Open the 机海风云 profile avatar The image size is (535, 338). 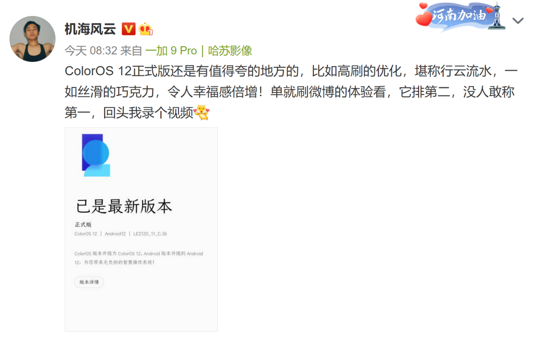point(32,39)
